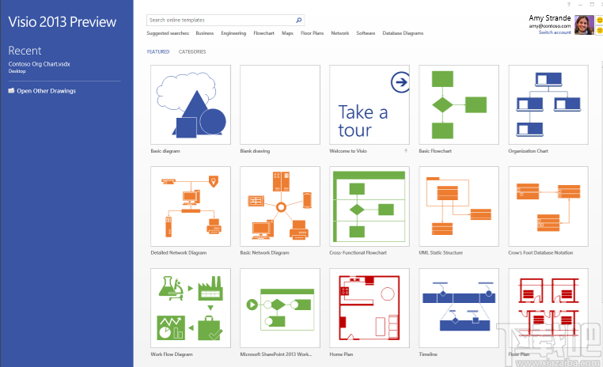The height and width of the screenshot is (367, 603).
Task: Click the sad smiley feedback icon
Action: click(599, 30)
